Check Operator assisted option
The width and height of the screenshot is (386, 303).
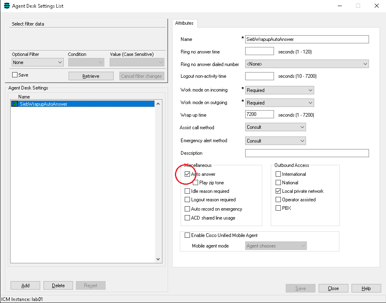[278, 200]
